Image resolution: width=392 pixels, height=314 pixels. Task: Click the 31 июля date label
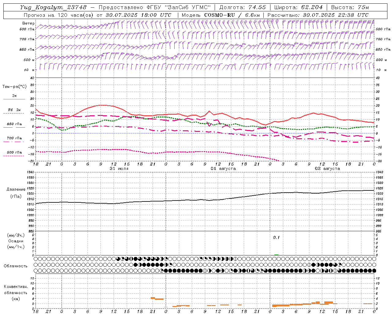click(119, 169)
